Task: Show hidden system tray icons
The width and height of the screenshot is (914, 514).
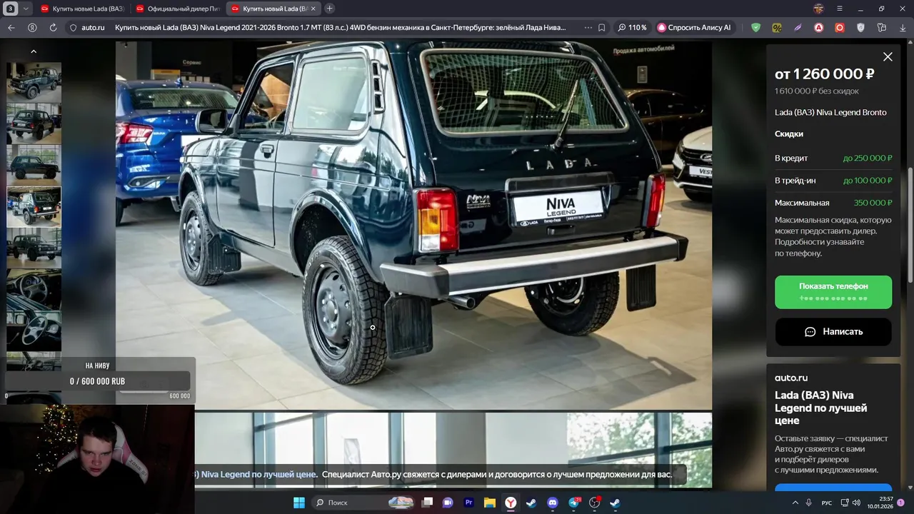Action: coord(795,503)
